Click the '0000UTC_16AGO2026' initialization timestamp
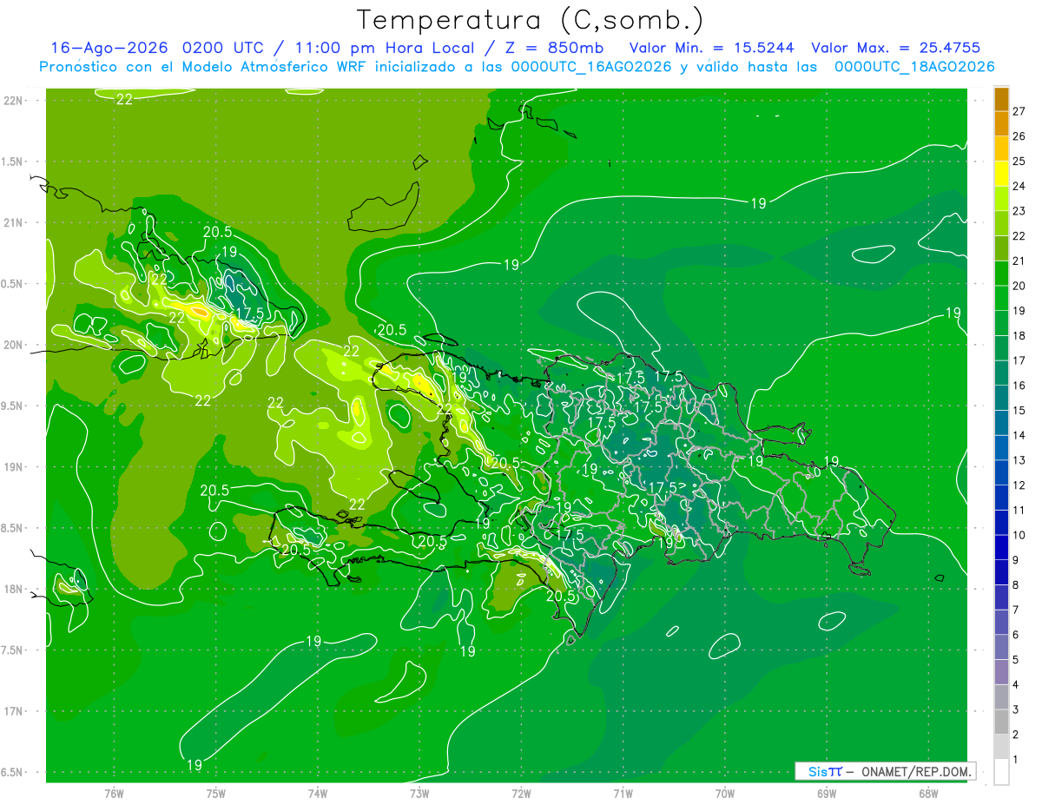This screenshot has height=805, width=1042. coord(591,67)
